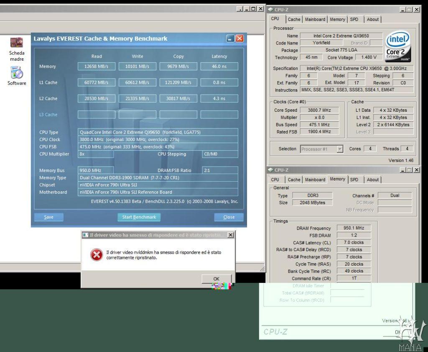Minimize the upper CPU-Z window
This screenshot has width=428, height=352.
pyautogui.click(x=403, y=10)
